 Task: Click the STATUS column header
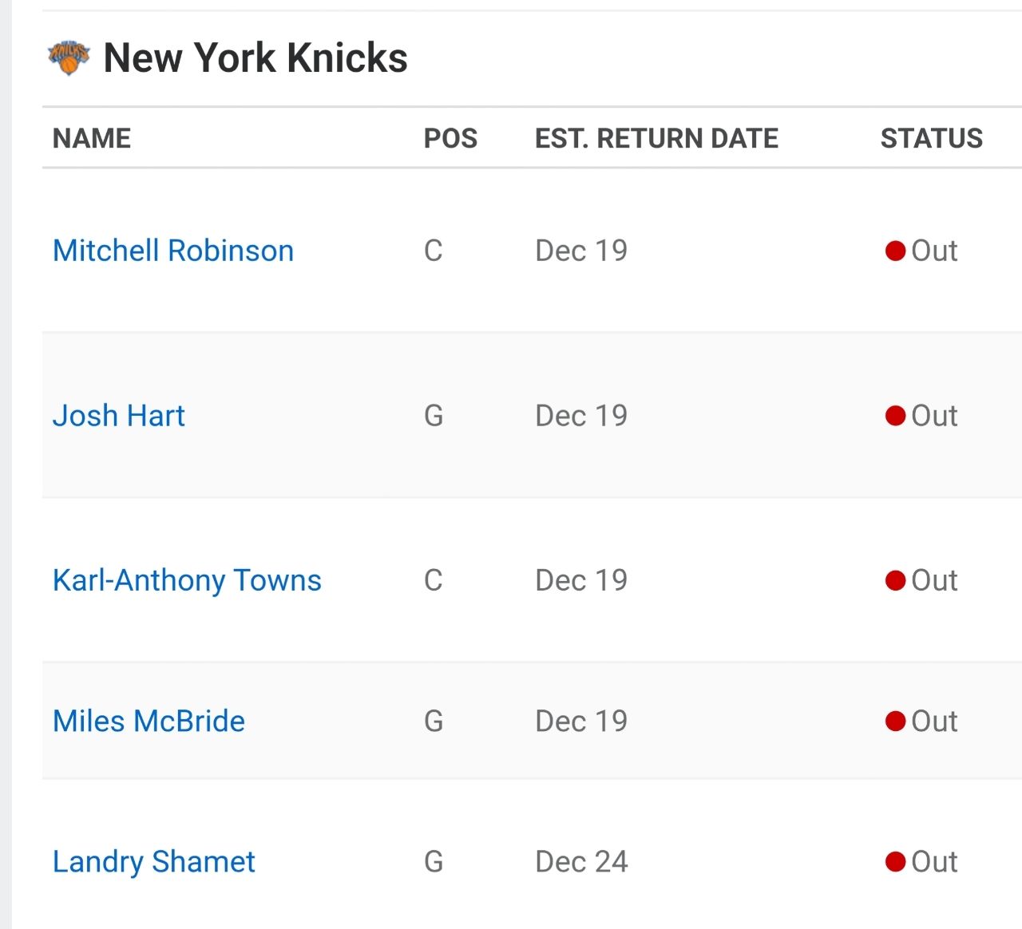pos(931,138)
